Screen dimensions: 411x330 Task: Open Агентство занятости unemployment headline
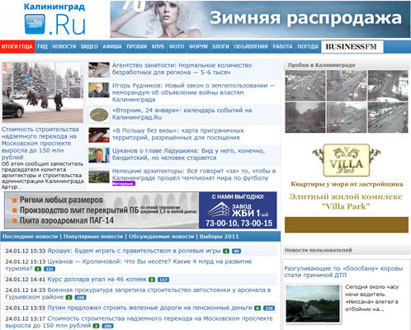click(x=182, y=68)
